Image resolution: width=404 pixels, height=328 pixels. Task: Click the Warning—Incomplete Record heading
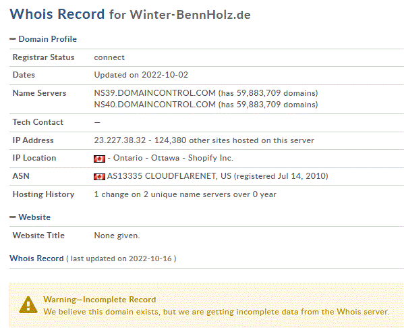[99, 300]
